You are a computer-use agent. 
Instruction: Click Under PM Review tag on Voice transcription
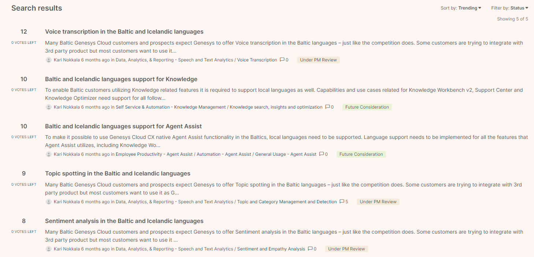[x=318, y=60]
